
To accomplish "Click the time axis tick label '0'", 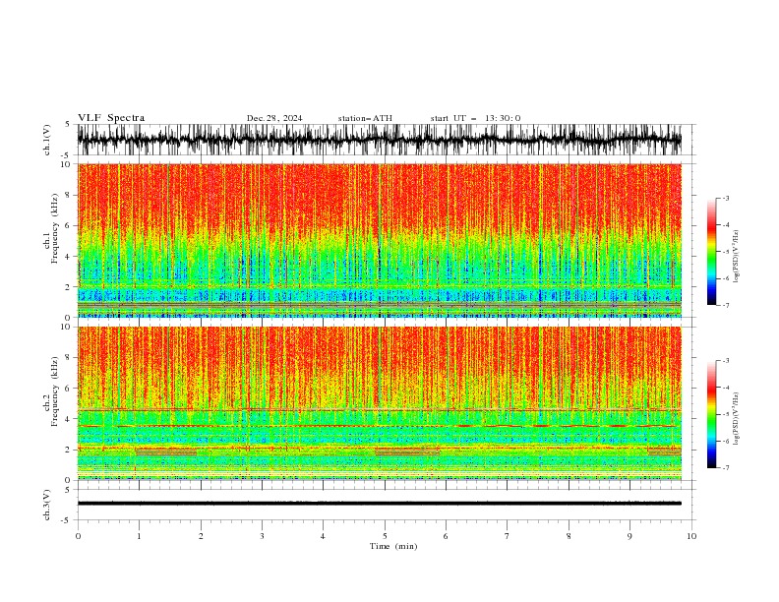I will [x=78, y=536].
